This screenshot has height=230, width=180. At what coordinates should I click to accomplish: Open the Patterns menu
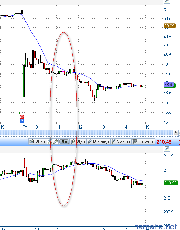(143, 141)
